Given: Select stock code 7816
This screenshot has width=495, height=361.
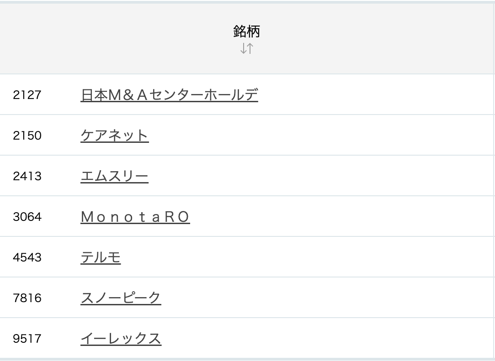Looking at the screenshot, I should coord(27,298).
